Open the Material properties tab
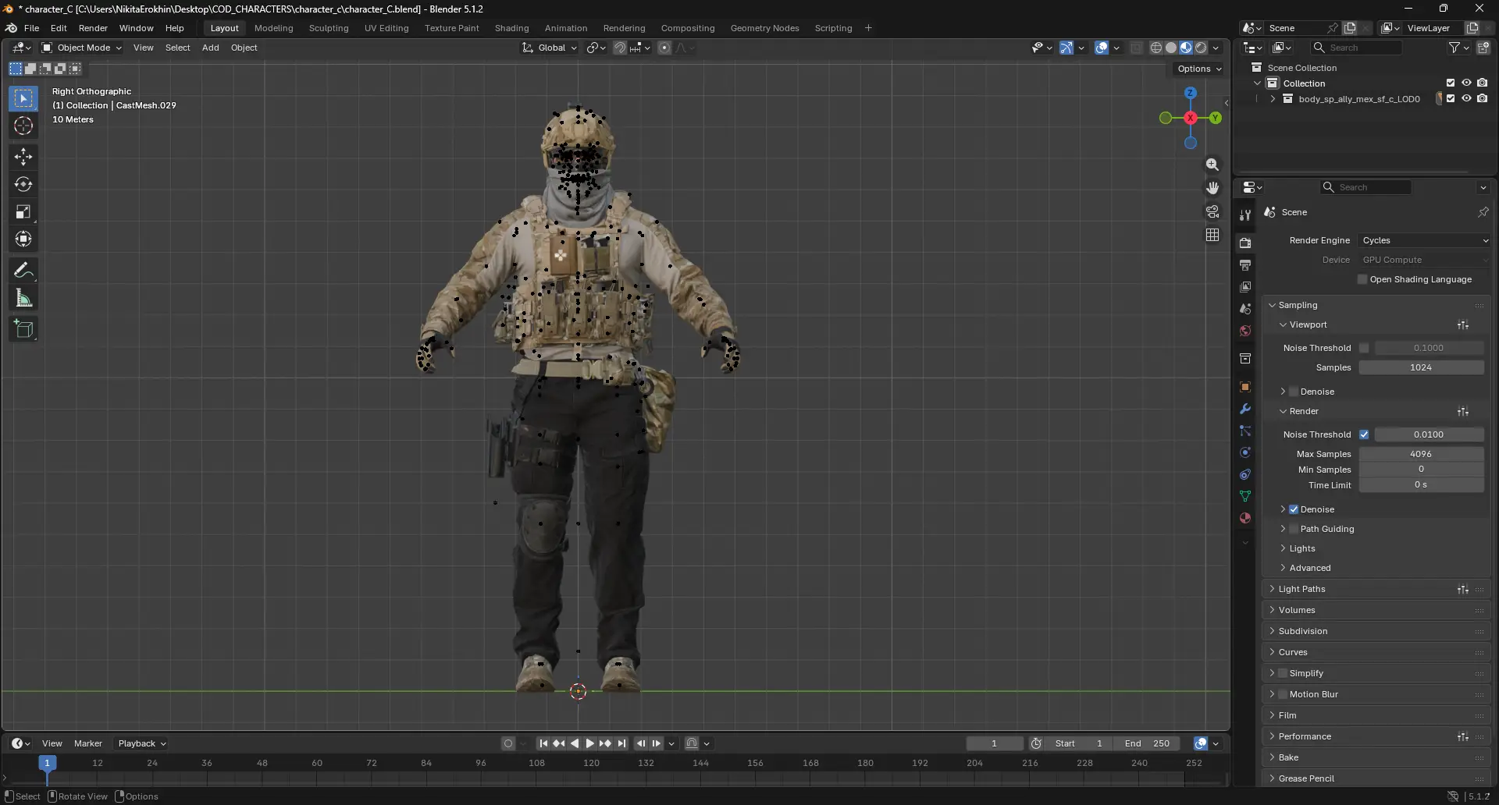 pos(1245,518)
